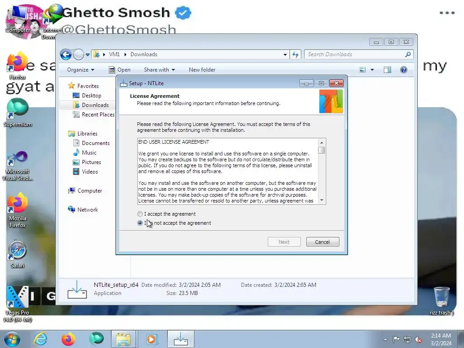The image size is (464, 348).
Task: Open the Organize menu
Action: tap(81, 70)
